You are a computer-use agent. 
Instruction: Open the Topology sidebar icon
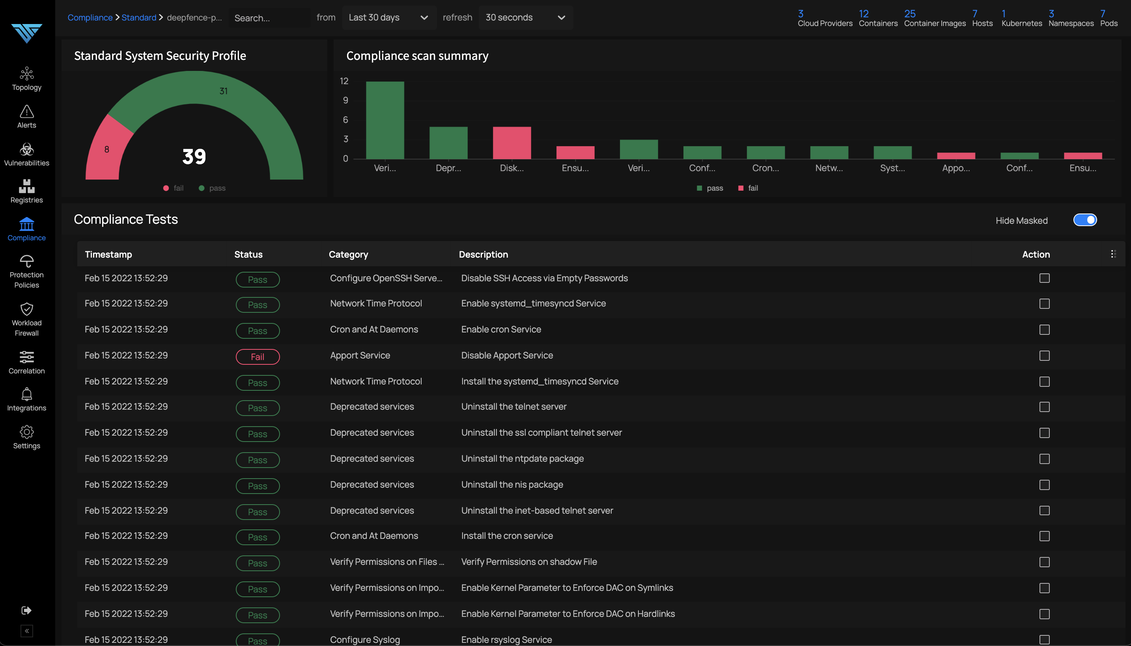point(27,74)
